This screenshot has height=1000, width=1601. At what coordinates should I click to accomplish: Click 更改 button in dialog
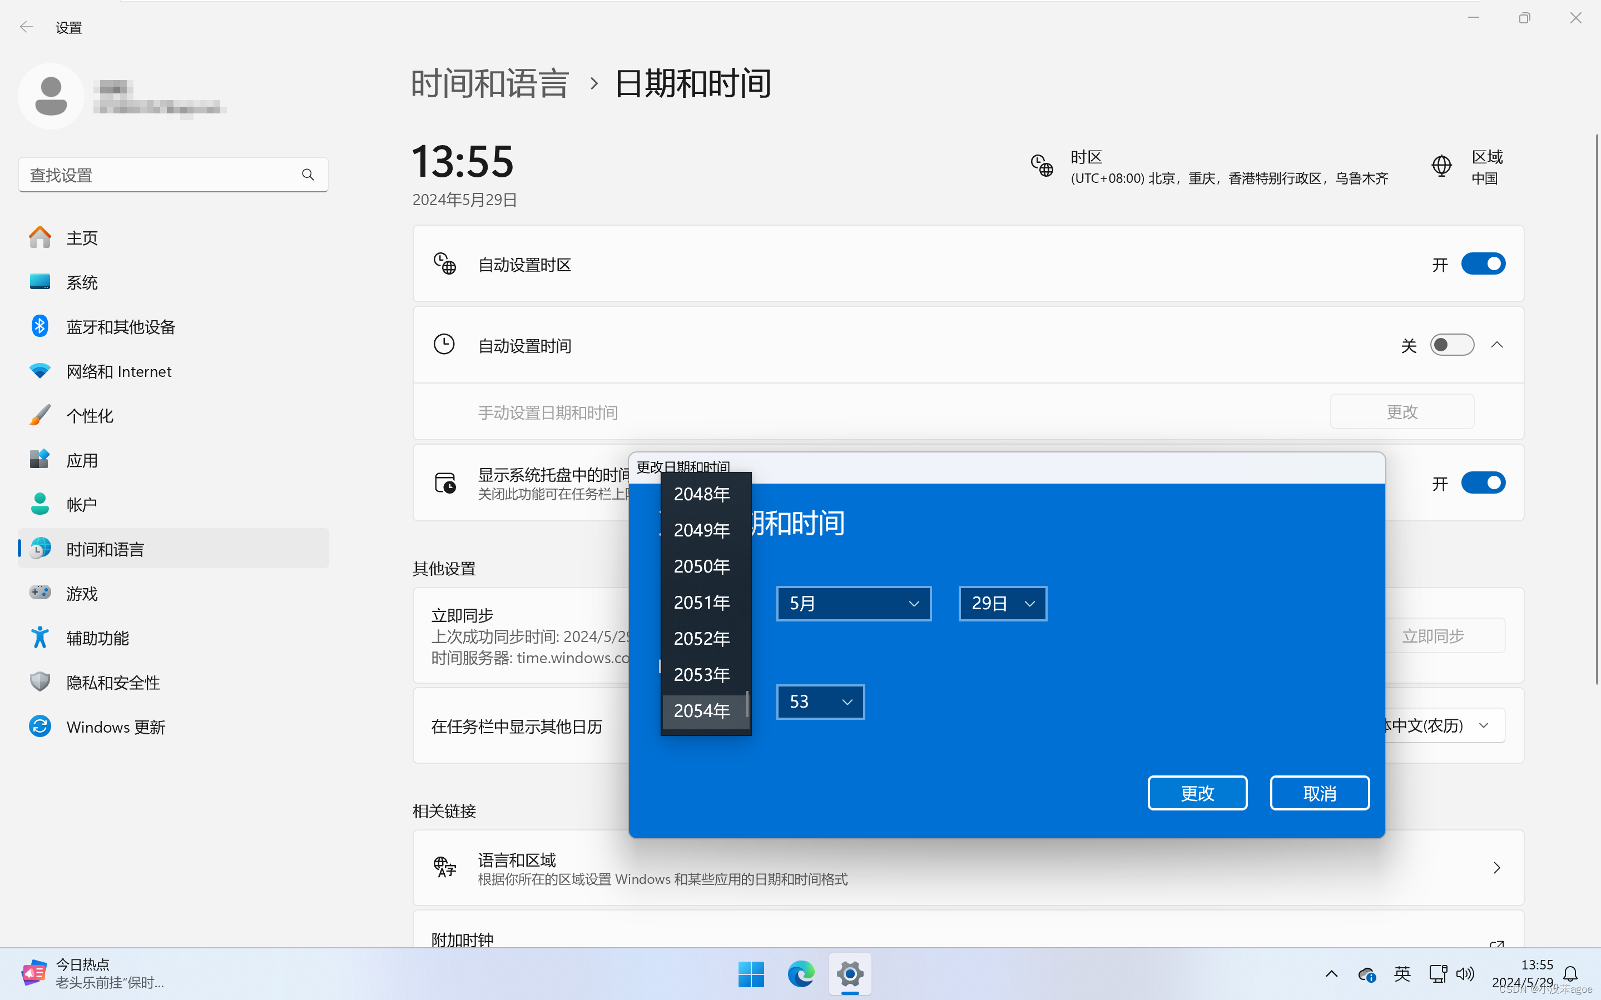coord(1197,793)
